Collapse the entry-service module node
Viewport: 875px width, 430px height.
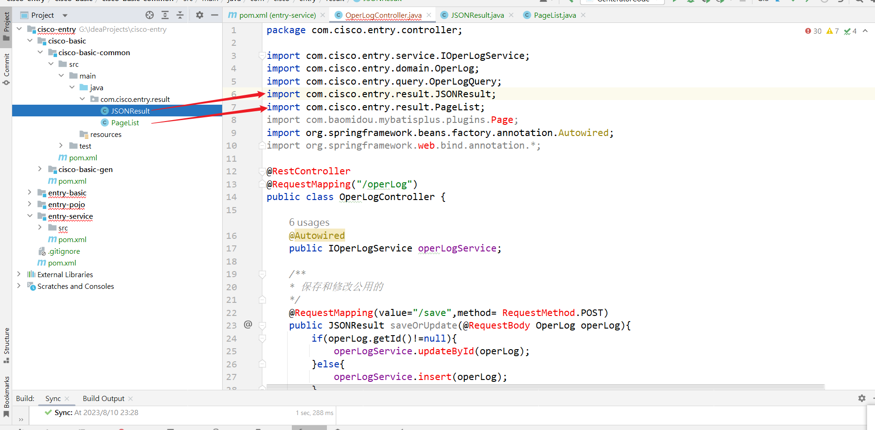point(30,216)
